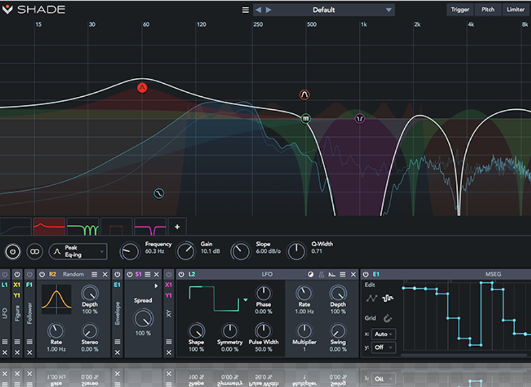Adjust the Slope knob
Viewport: 531px width, 387px height.
(x=240, y=252)
